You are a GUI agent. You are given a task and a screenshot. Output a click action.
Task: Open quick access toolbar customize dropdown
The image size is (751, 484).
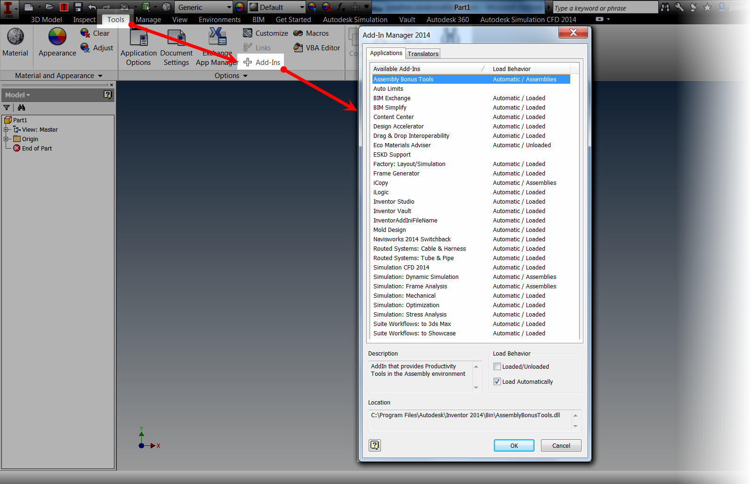(366, 7)
